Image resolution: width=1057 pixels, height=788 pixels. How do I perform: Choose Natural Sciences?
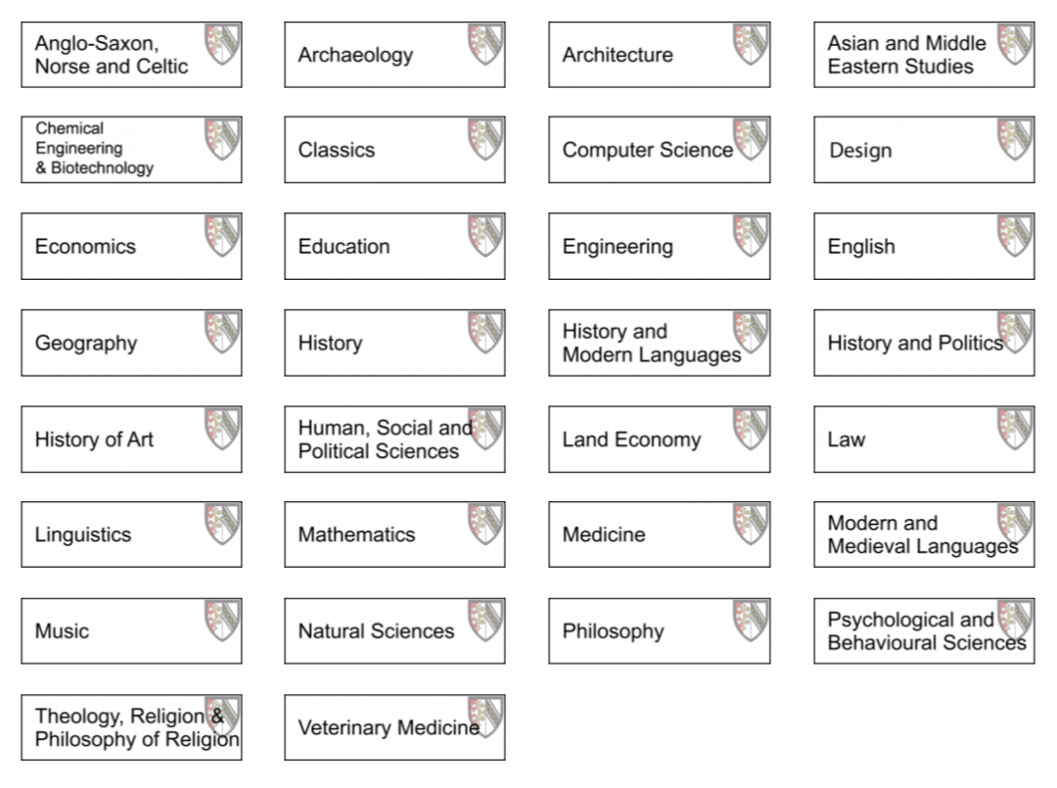(x=394, y=631)
